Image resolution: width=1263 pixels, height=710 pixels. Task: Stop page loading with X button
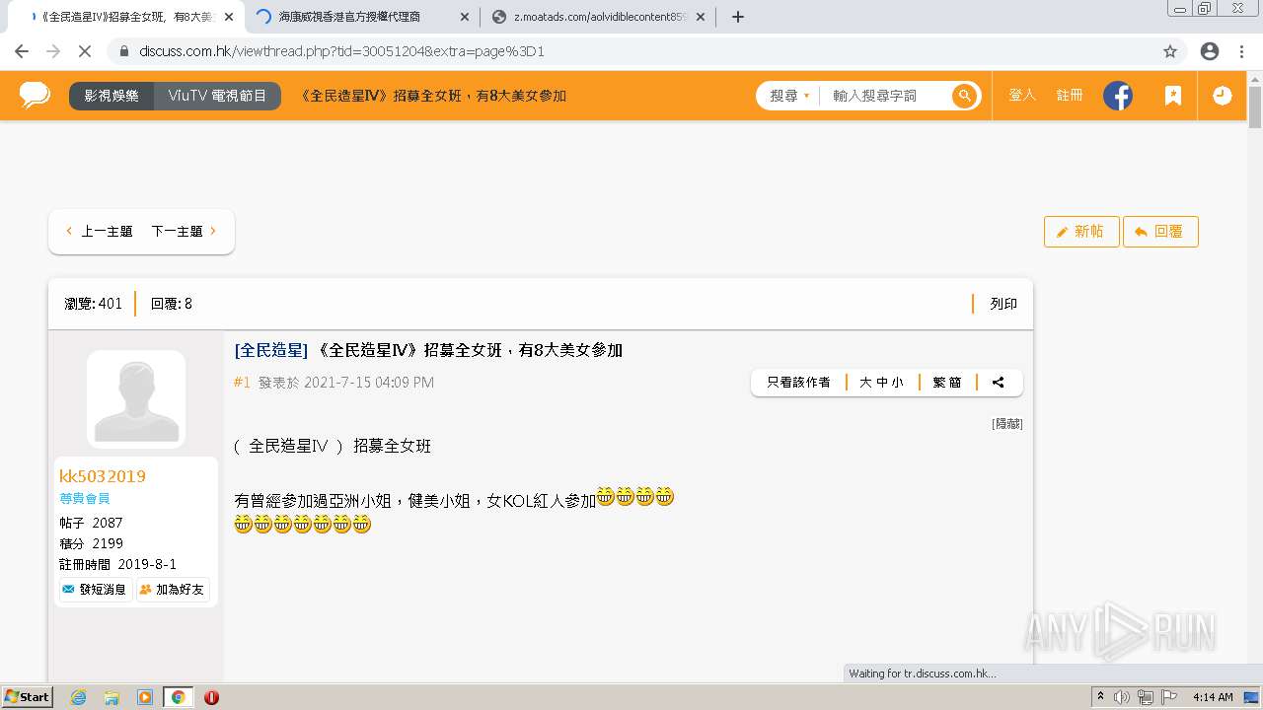click(84, 51)
